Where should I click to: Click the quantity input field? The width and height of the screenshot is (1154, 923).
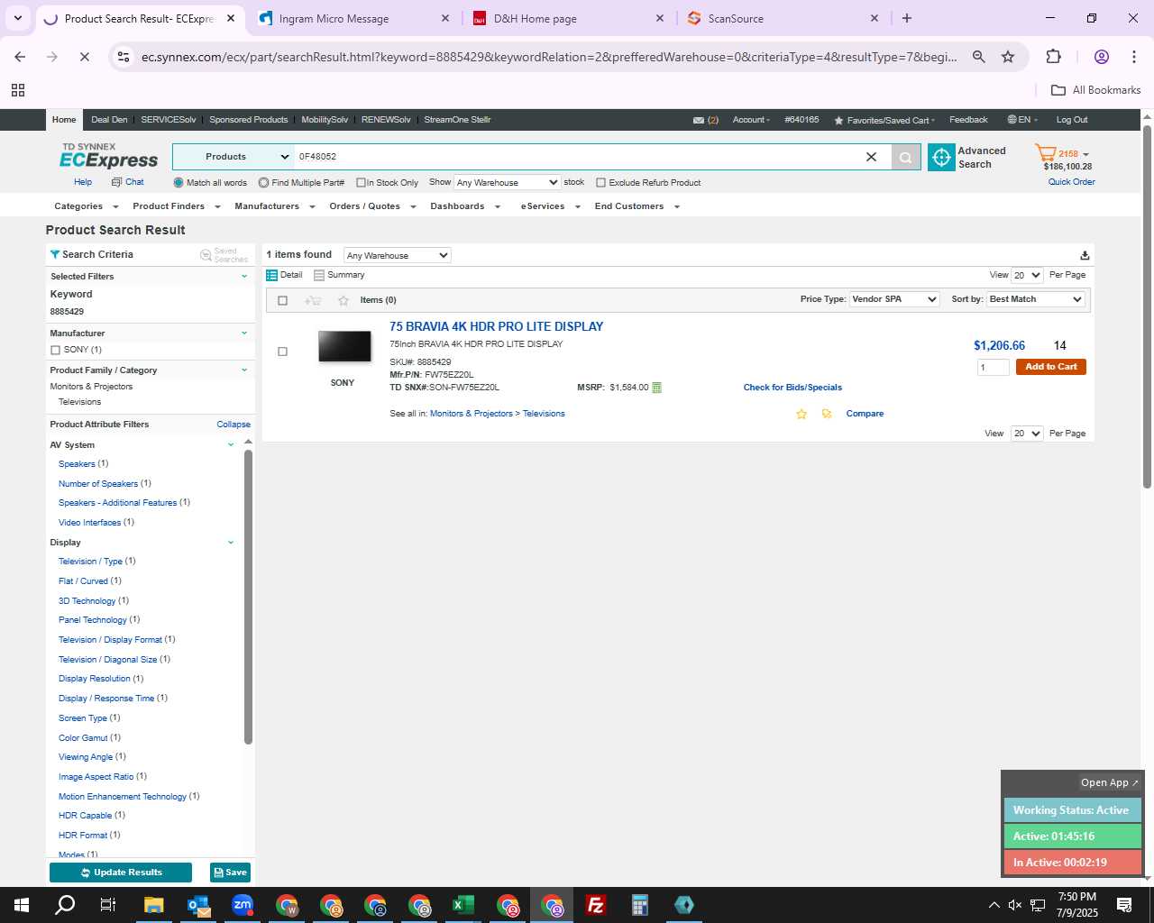point(994,367)
